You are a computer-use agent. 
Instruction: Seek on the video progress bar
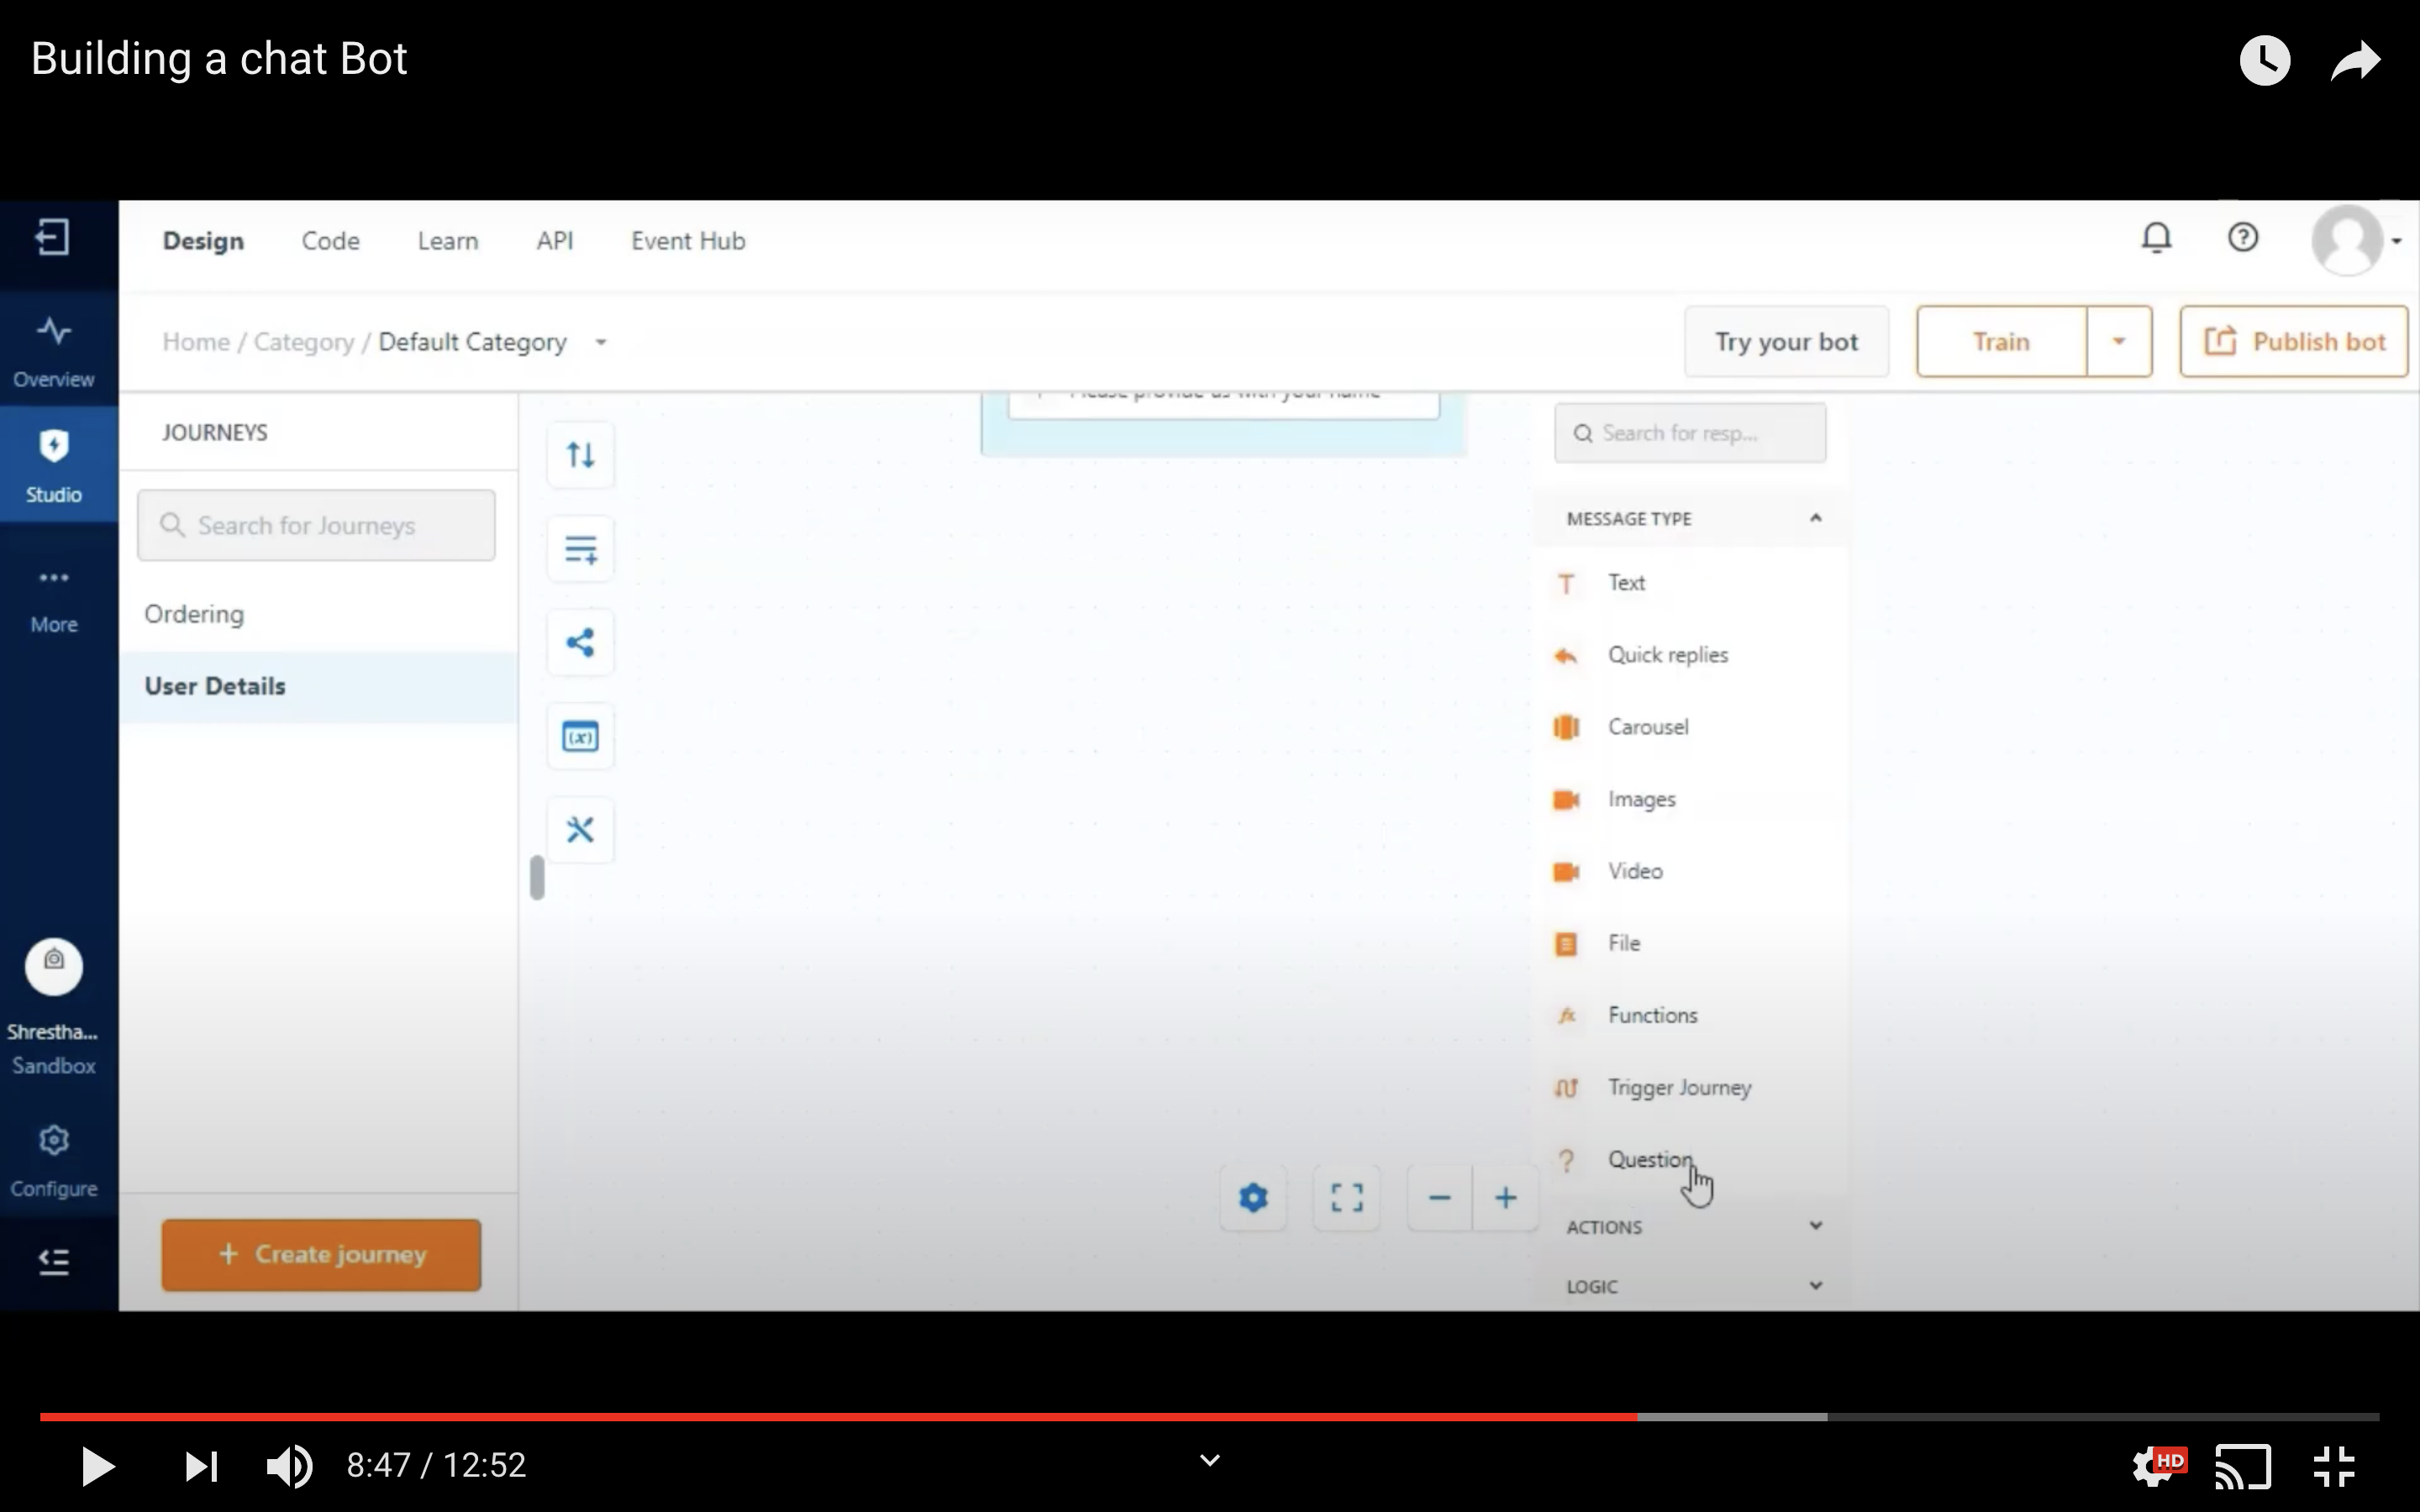click(1209, 1417)
